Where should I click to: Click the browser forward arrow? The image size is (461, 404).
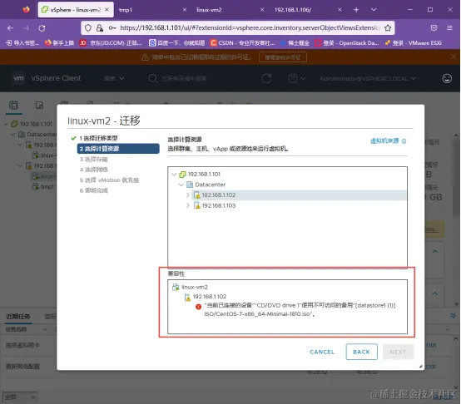[26, 28]
